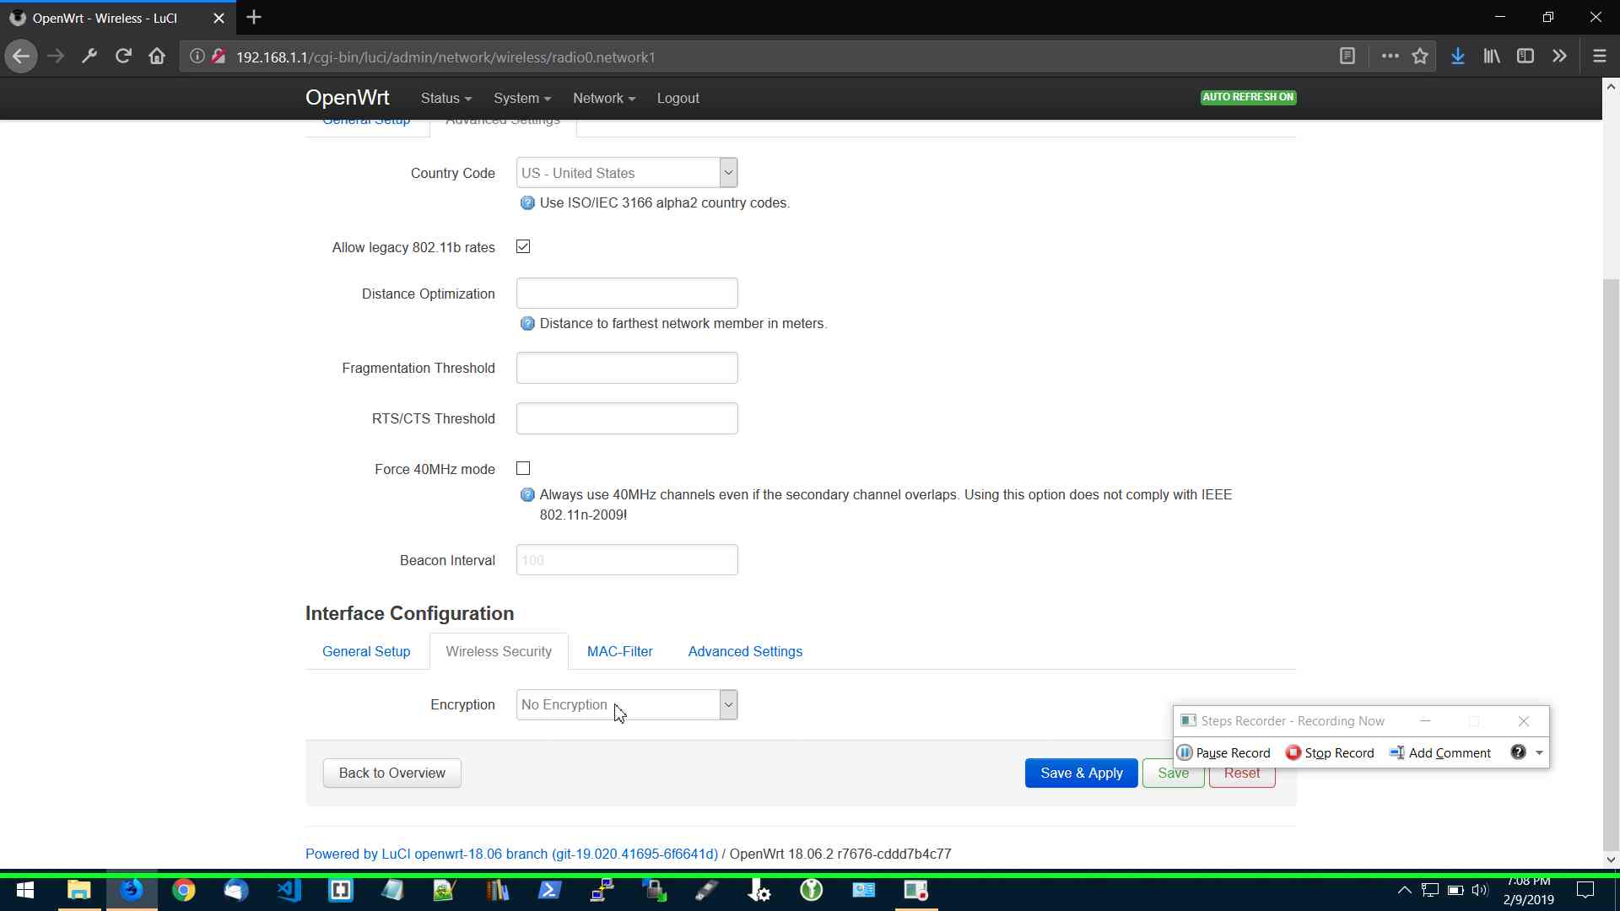The image size is (1620, 911).
Task: Switch to interface General Setup tab
Action: tap(366, 651)
